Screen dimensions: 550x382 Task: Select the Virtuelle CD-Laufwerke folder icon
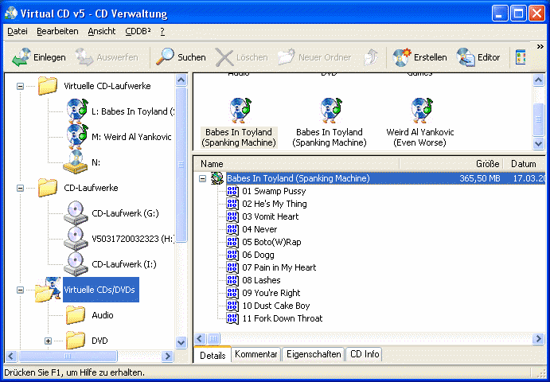pyautogui.click(x=47, y=86)
